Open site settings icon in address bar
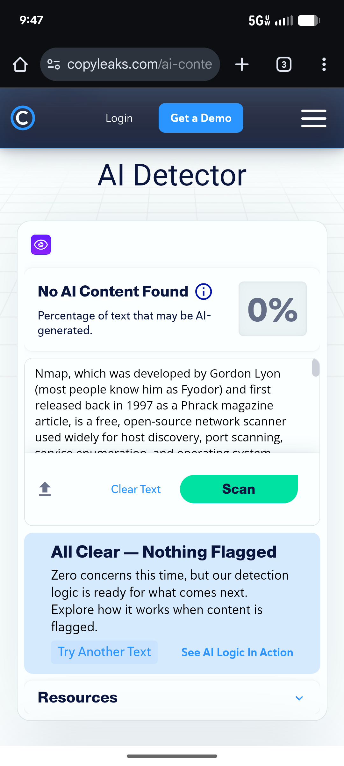344x766 pixels. click(x=54, y=64)
